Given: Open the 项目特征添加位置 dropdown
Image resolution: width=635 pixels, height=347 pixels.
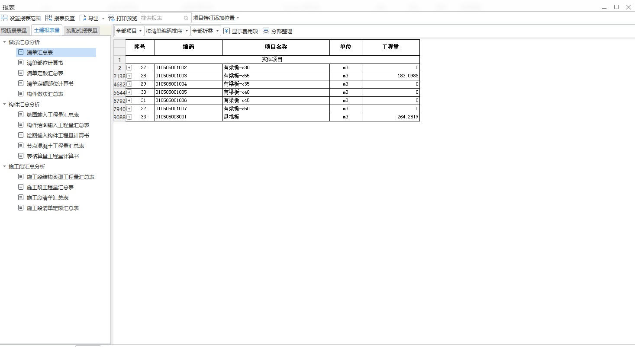Looking at the screenshot, I should pos(216,18).
